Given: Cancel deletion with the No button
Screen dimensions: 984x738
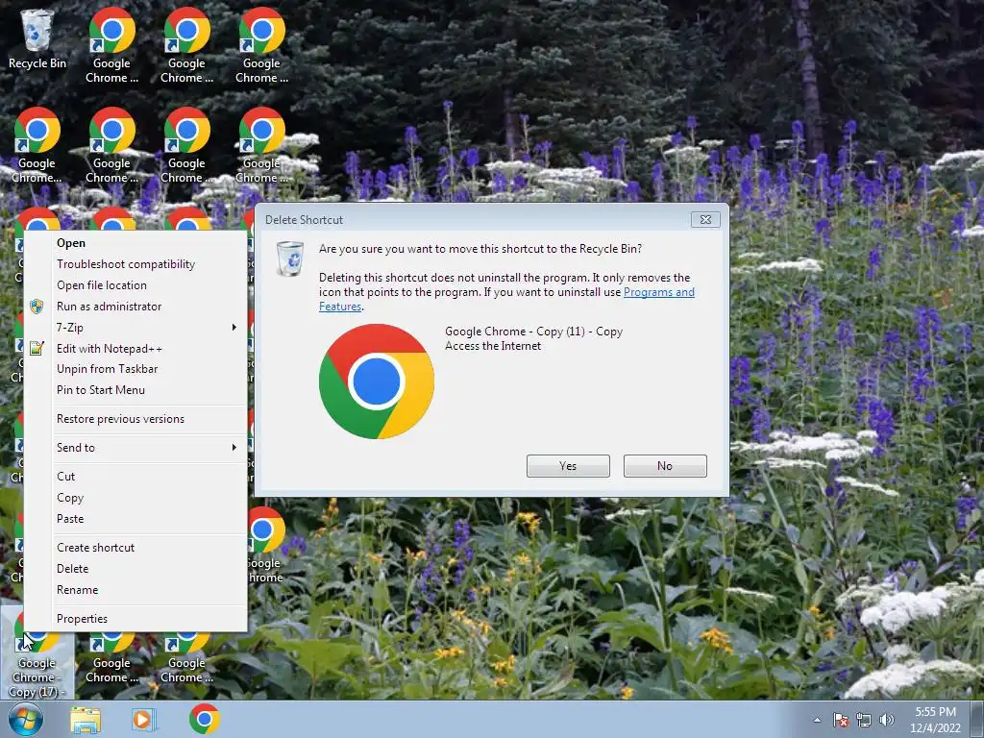Looking at the screenshot, I should 665,466.
